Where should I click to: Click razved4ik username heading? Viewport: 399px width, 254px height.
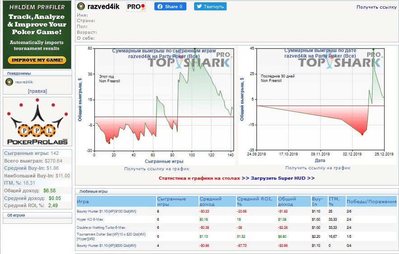point(103,6)
